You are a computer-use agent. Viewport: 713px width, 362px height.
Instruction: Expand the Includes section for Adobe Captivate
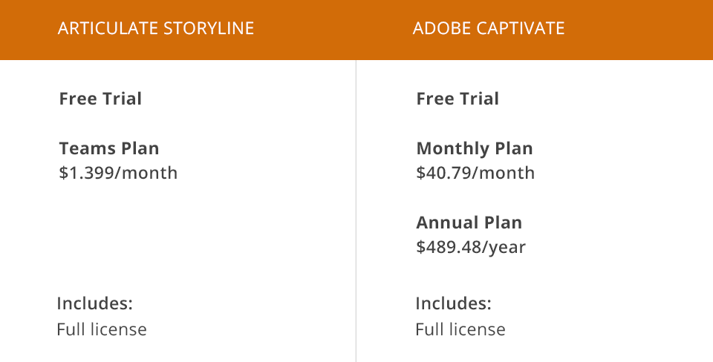(453, 303)
